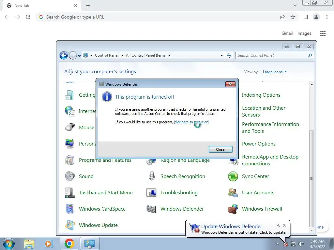Click the Chrome taskbar button
The height and width of the screenshot is (250, 334).
pyautogui.click(x=69, y=243)
